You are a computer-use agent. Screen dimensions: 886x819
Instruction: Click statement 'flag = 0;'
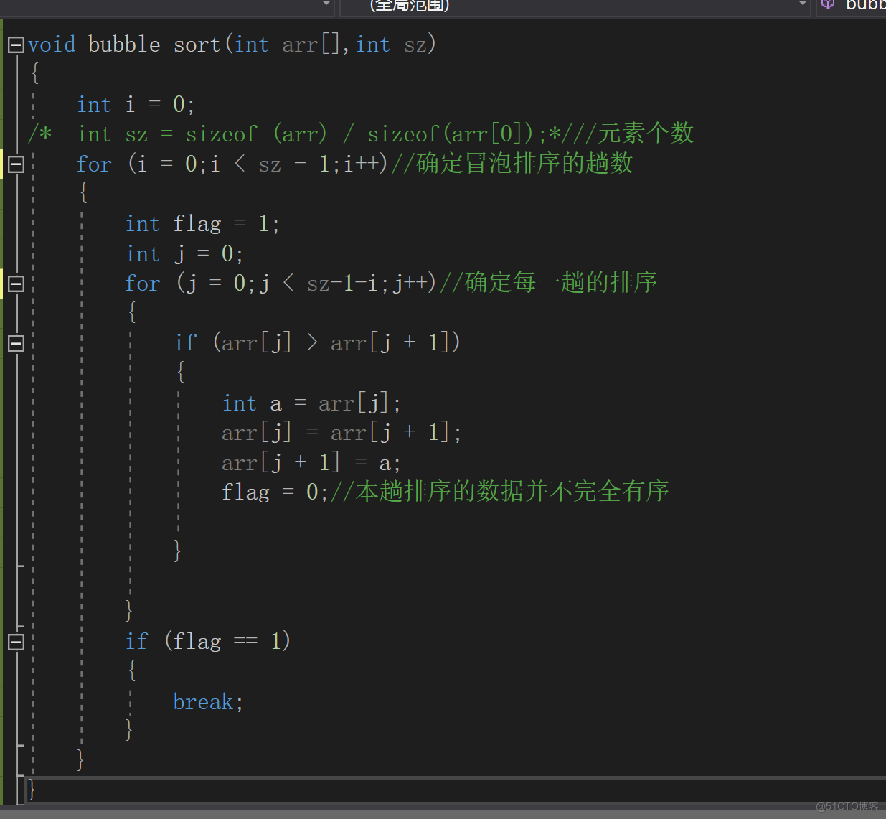[x=275, y=492]
